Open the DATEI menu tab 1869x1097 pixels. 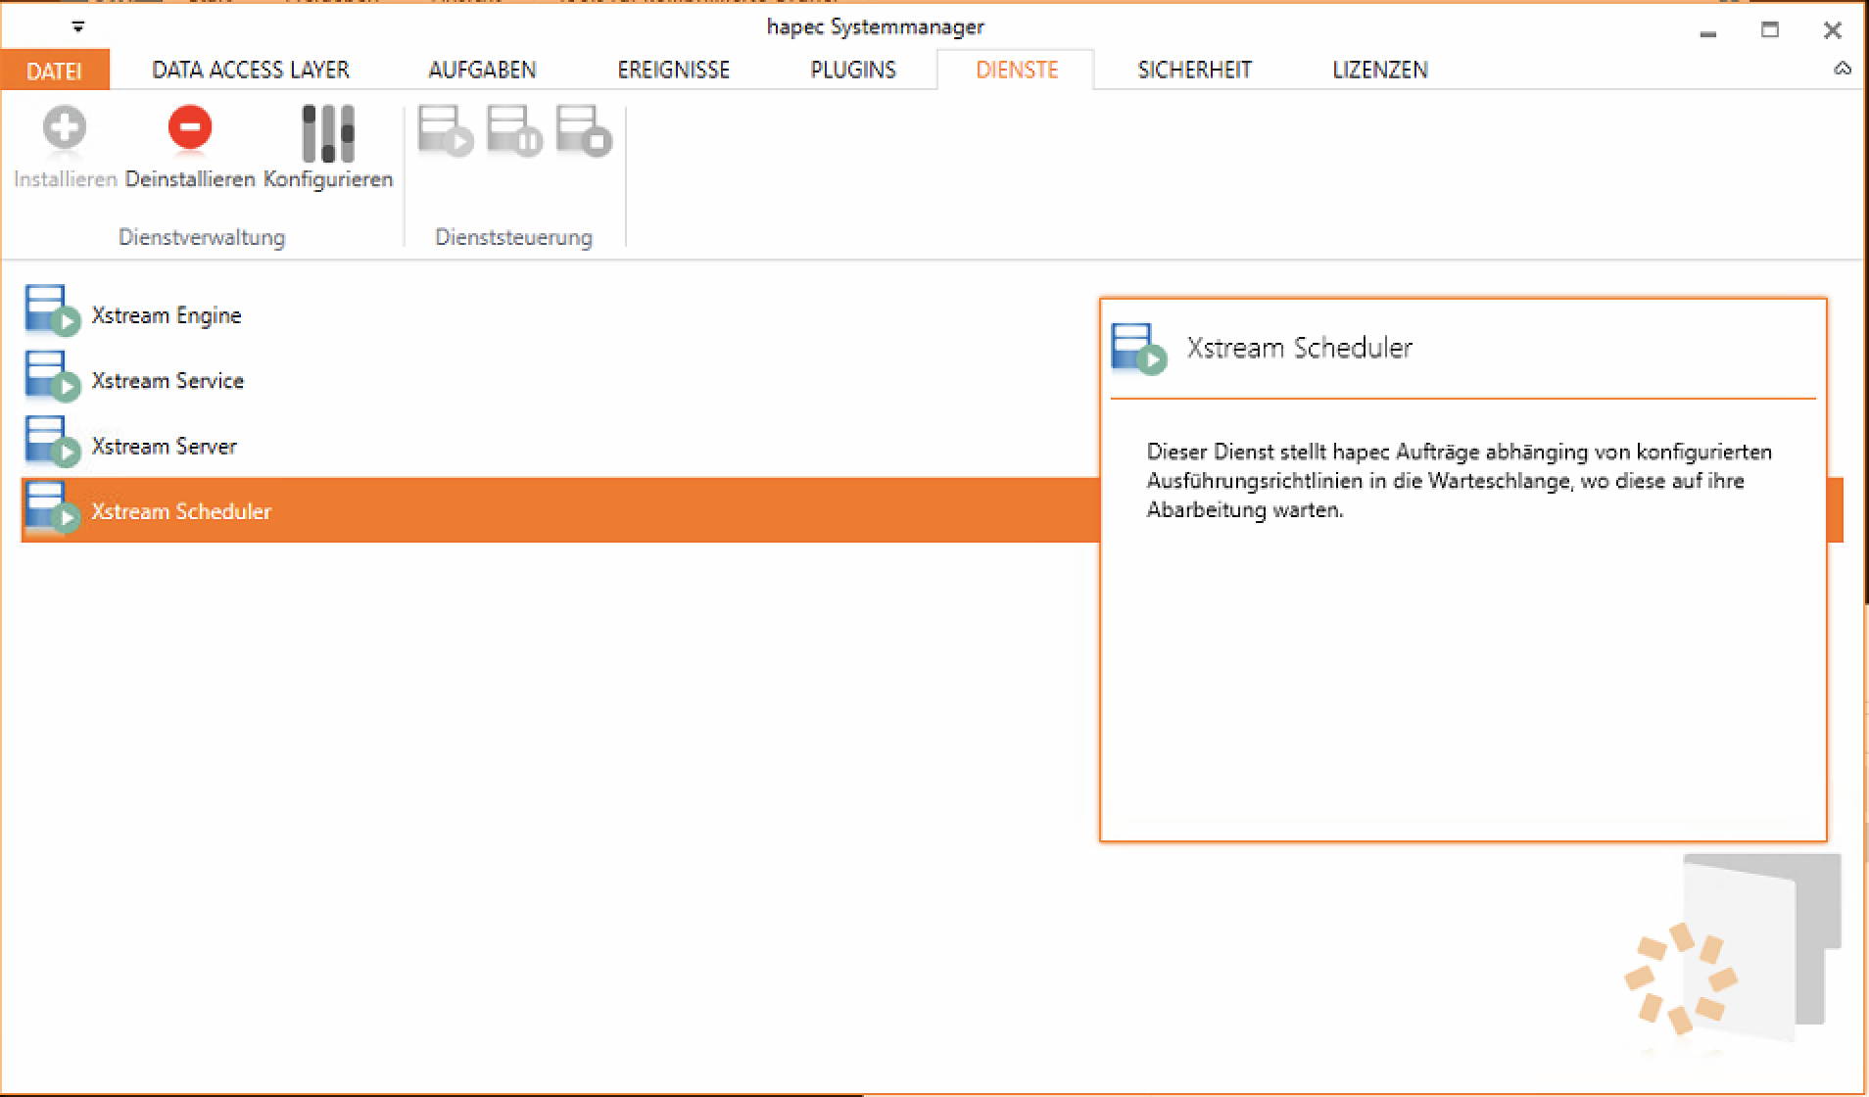[54, 71]
